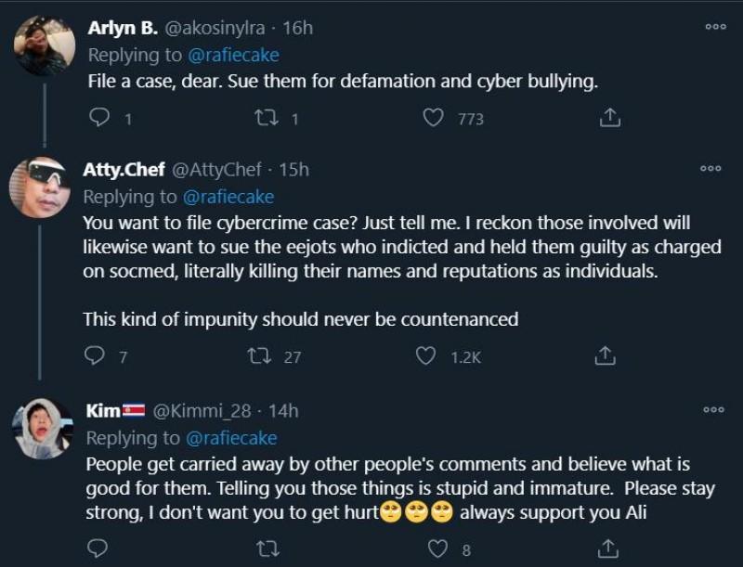The width and height of the screenshot is (743, 567).
Task: Like Atty.Chef's tweet with 1.2K likes
Action: point(426,355)
